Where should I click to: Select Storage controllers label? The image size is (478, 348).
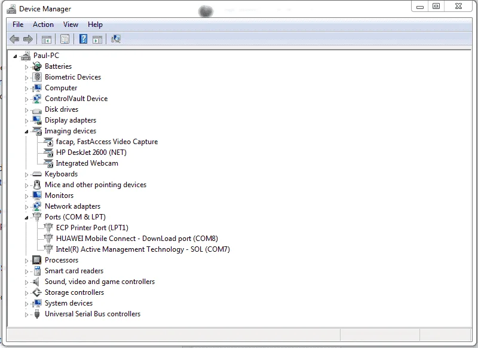pyautogui.click(x=74, y=292)
